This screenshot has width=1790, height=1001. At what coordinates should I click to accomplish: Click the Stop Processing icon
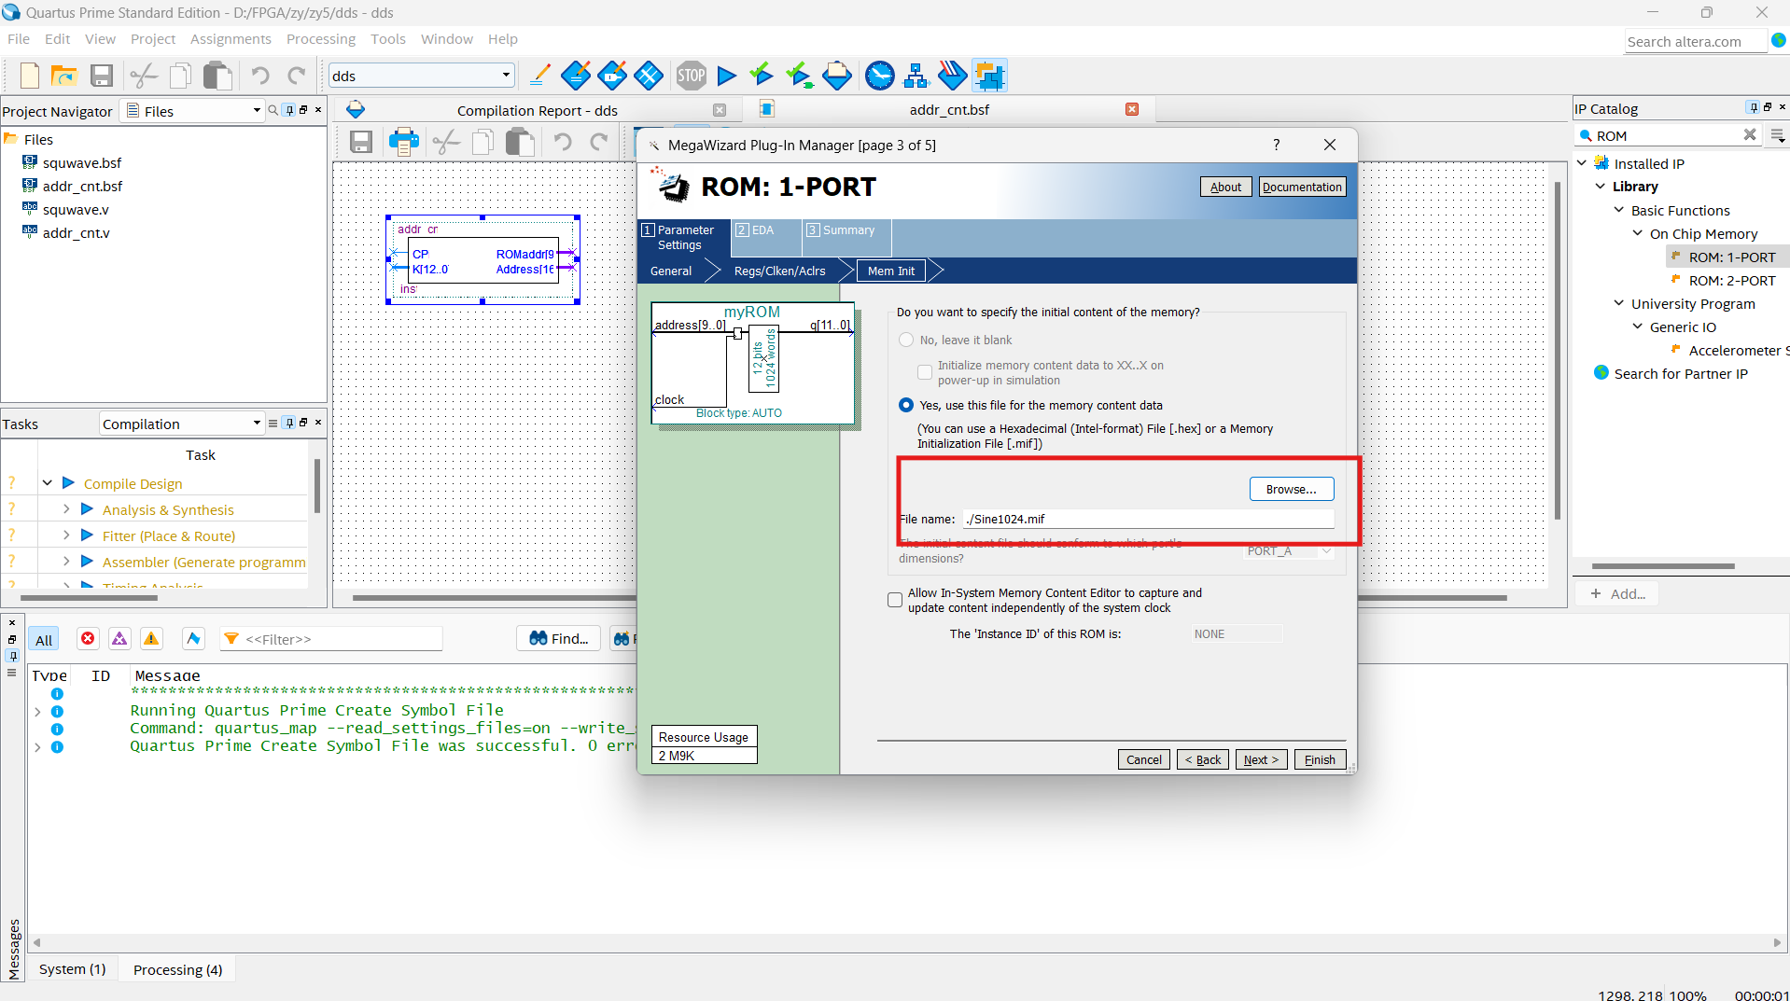[692, 76]
